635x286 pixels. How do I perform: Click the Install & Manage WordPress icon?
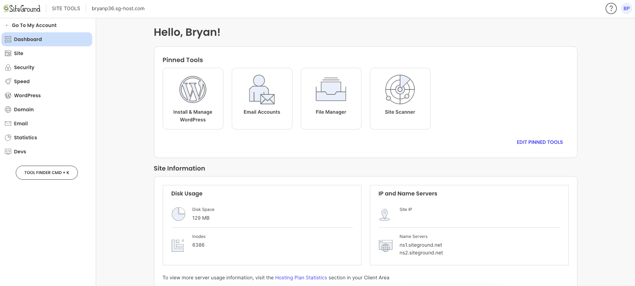click(193, 89)
